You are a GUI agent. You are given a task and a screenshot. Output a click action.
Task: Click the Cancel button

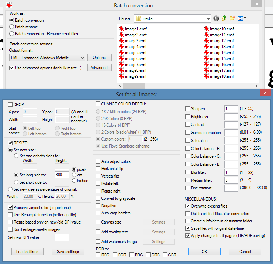[x=245, y=252]
